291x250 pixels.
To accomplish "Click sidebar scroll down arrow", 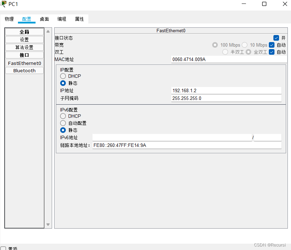I will click(x=48, y=224).
